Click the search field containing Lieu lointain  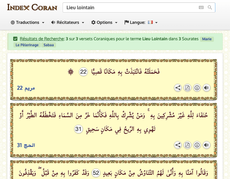[129, 7]
